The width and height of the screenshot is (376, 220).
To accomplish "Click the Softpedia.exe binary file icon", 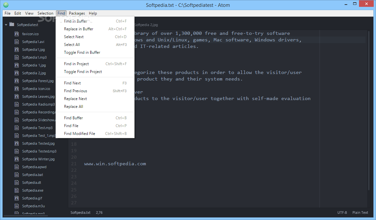I will coord(17,190).
